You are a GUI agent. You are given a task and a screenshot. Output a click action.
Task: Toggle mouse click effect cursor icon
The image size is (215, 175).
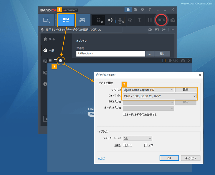click(x=130, y=20)
